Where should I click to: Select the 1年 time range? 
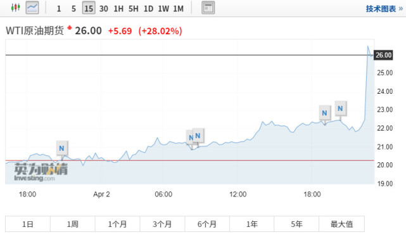[251, 224]
